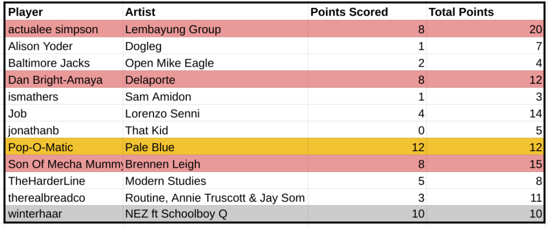Screen dimensions: 548x227
Task: Select the therealbreadco player cell
Action: coord(47,198)
